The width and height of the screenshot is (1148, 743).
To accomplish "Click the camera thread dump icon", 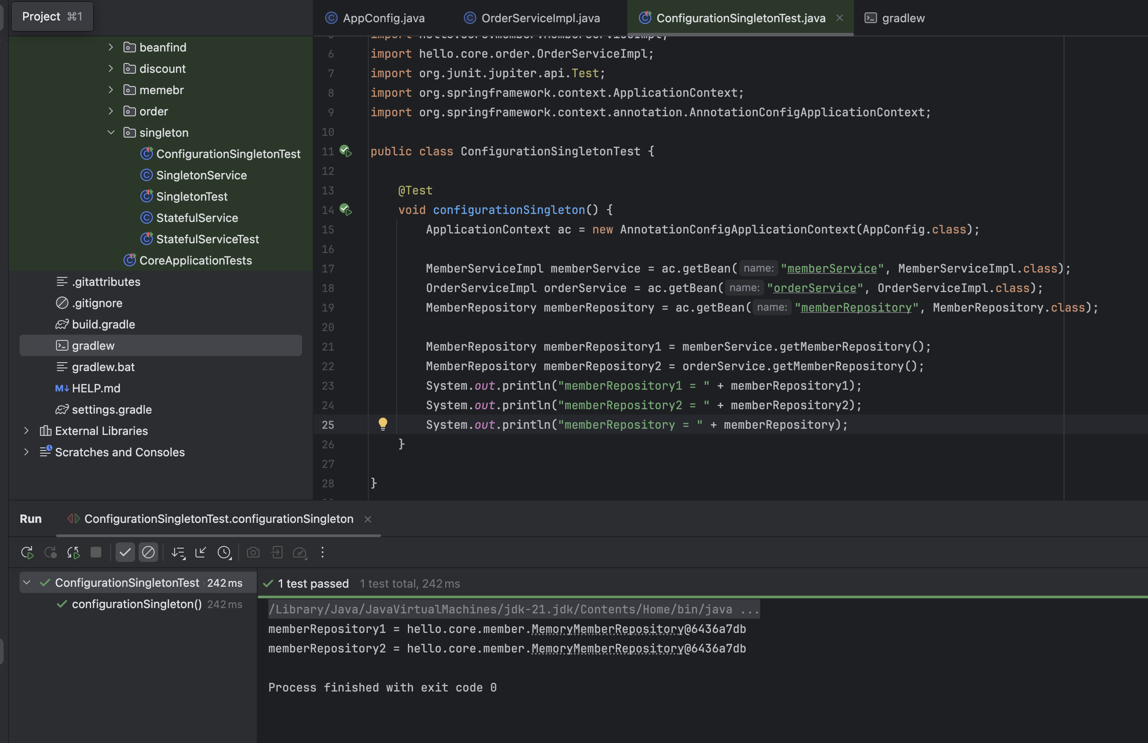I will pyautogui.click(x=253, y=552).
